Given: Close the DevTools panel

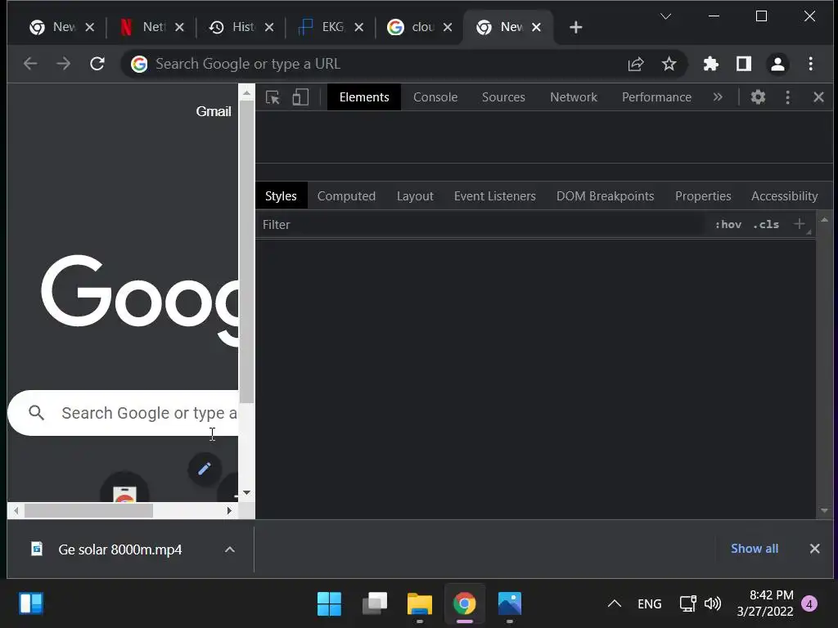Looking at the screenshot, I should 818,97.
